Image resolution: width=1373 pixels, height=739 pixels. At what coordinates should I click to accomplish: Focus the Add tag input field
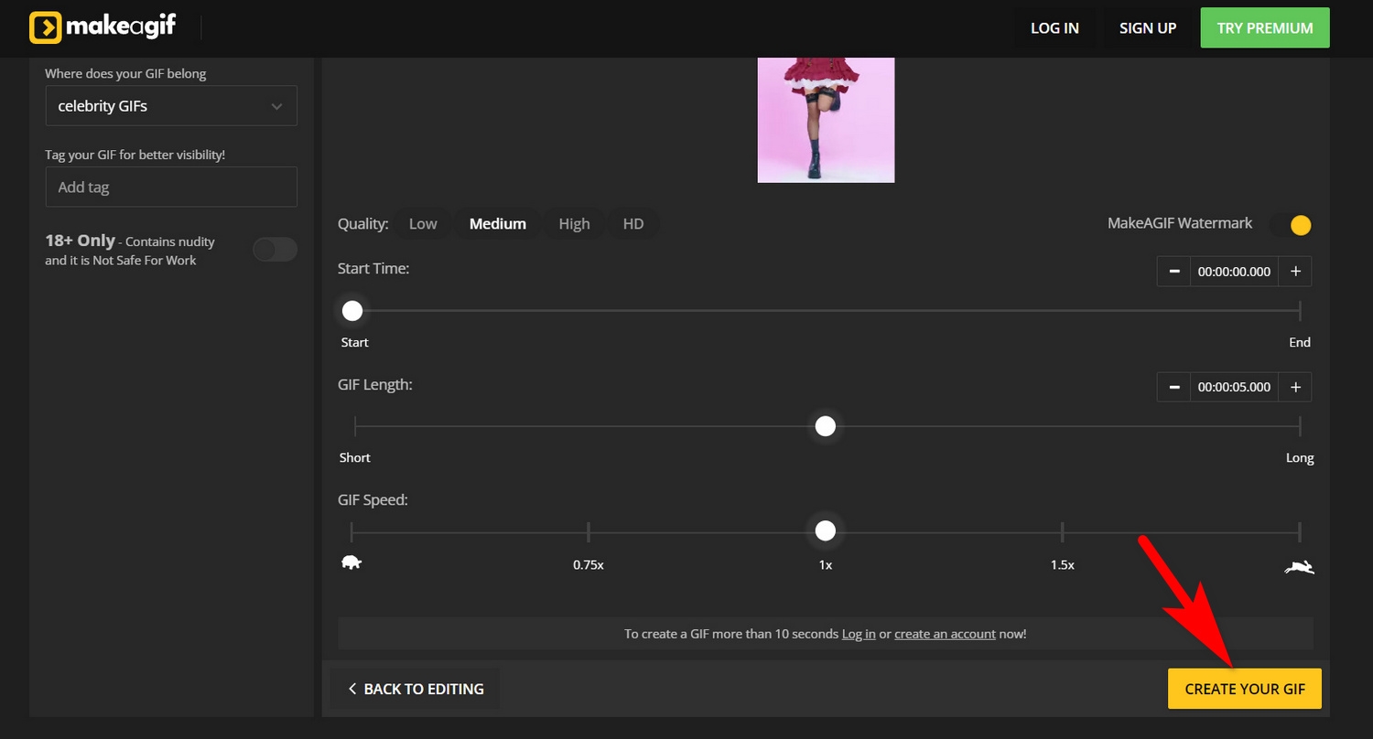pos(171,187)
